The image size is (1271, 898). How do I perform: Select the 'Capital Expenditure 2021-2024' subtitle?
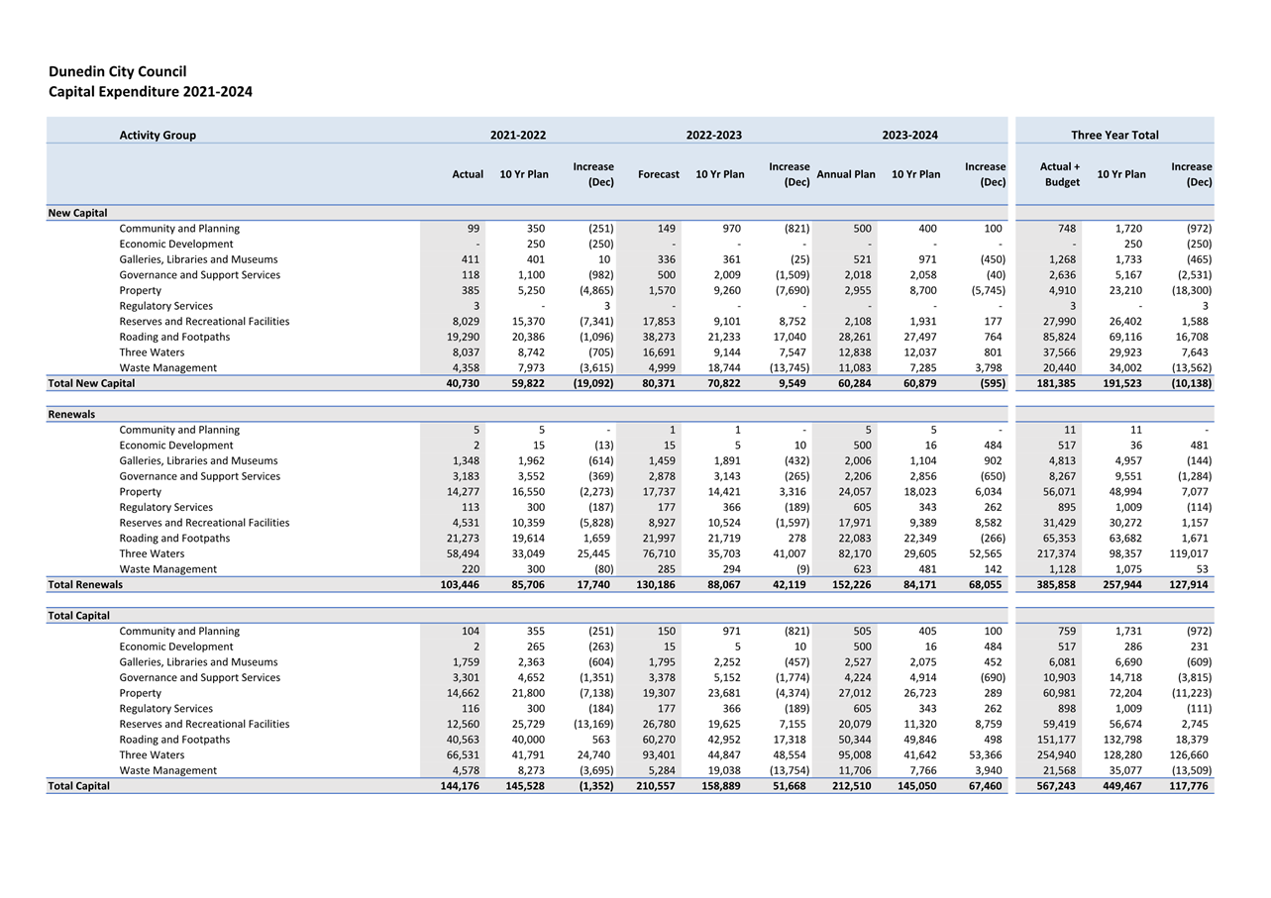(151, 92)
